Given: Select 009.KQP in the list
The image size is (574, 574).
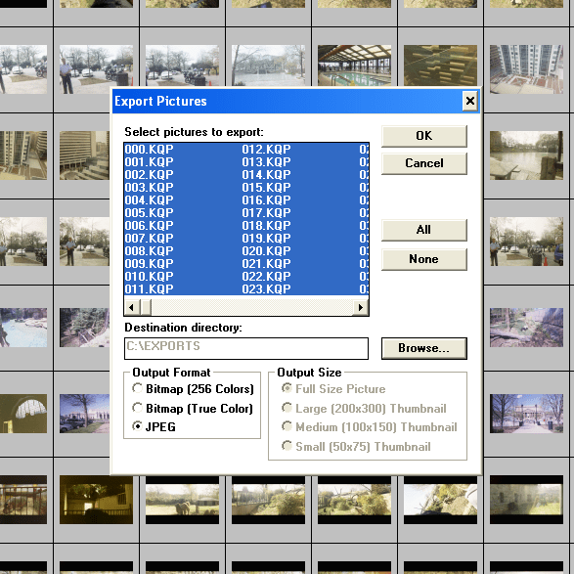Looking at the screenshot, I should click(x=149, y=264).
